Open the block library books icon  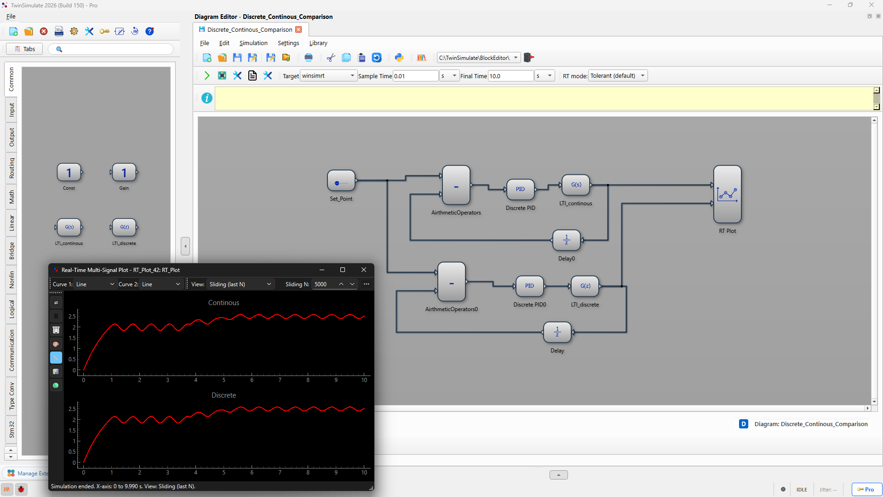[421, 58]
